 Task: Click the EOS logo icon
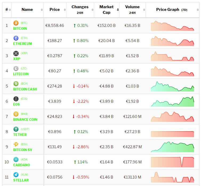16,99
